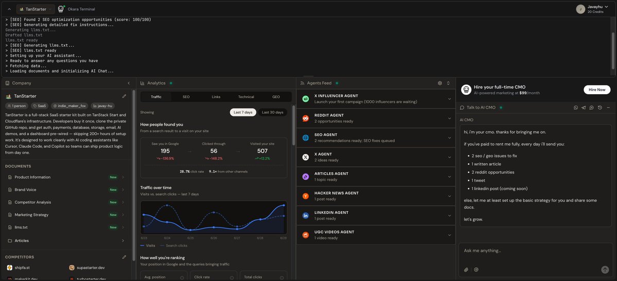This screenshot has height=281, width=617.
Task: Select the Last 7 days range
Action: point(243,113)
